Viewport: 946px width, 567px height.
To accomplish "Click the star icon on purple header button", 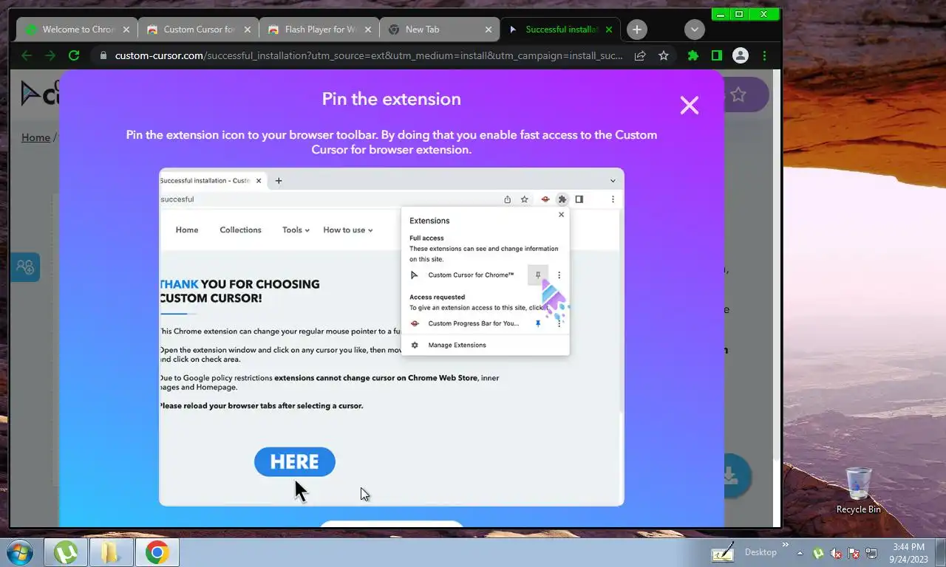I will [738, 94].
